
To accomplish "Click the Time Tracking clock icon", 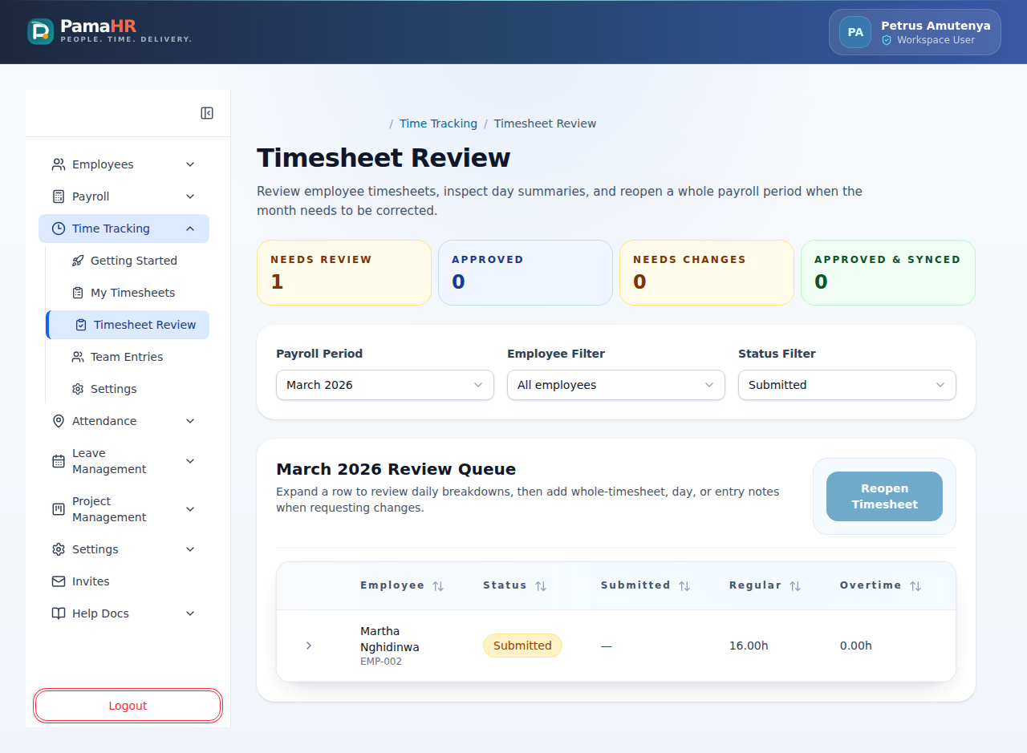I will tap(59, 229).
